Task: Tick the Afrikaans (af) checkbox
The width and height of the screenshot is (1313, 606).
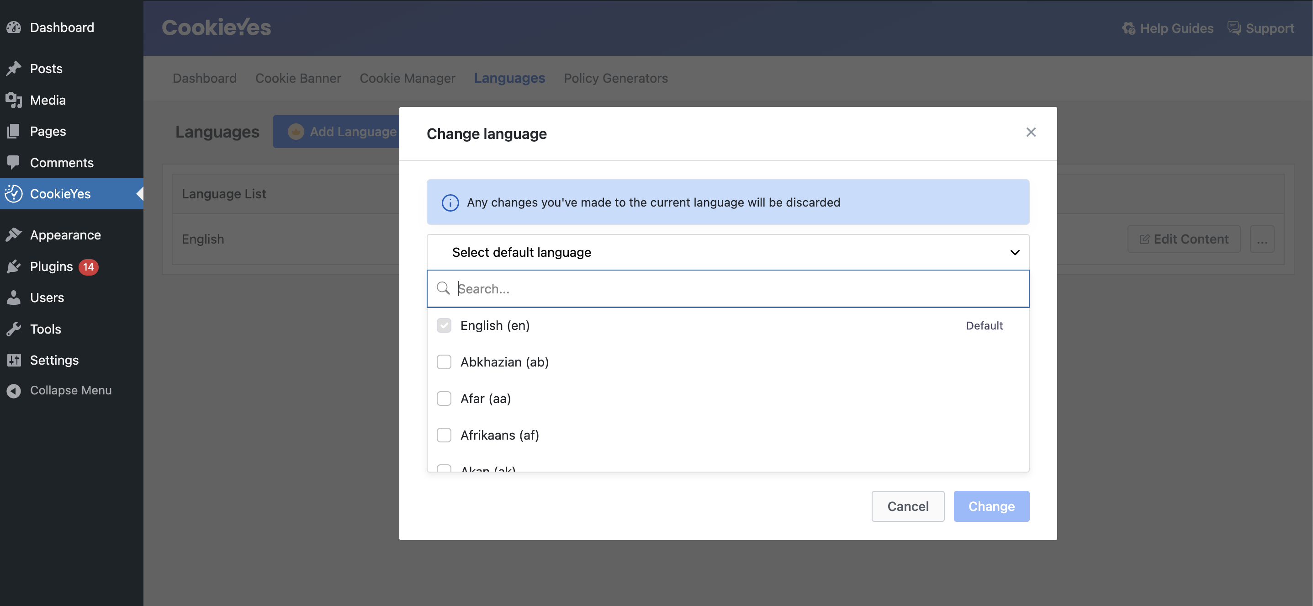Action: 444,435
